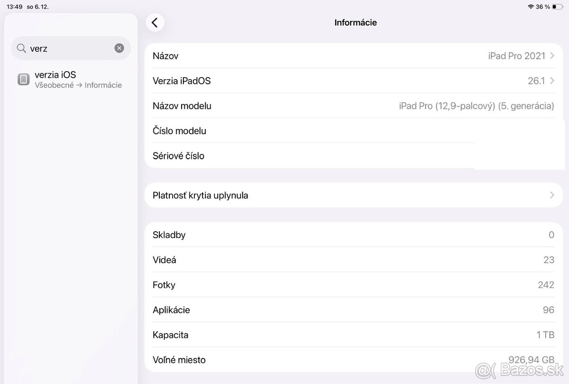The image size is (569, 384).
Task: Tap the battery indicator in the status bar
Action: pos(558,7)
